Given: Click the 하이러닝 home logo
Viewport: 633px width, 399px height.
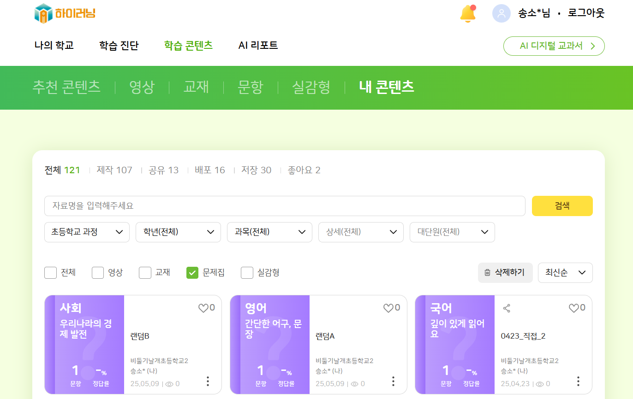Looking at the screenshot, I should (x=65, y=13).
